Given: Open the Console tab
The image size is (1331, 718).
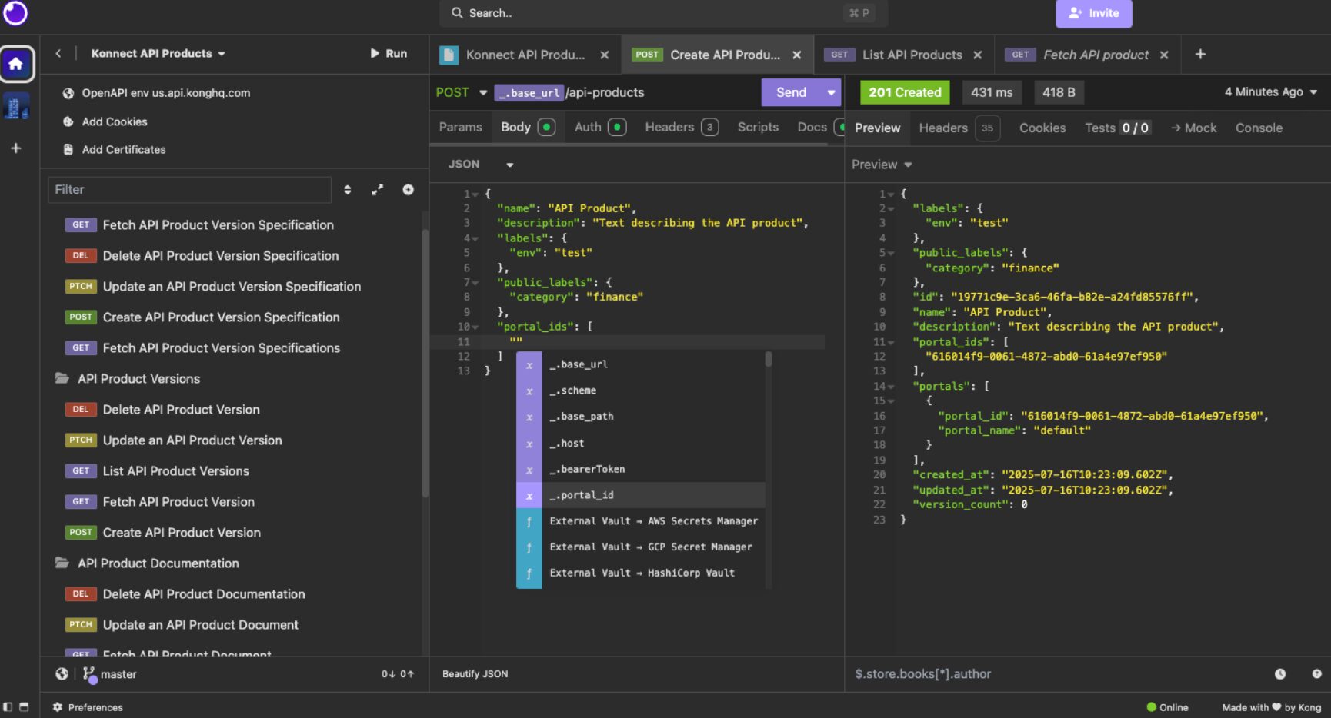Looking at the screenshot, I should 1259,128.
